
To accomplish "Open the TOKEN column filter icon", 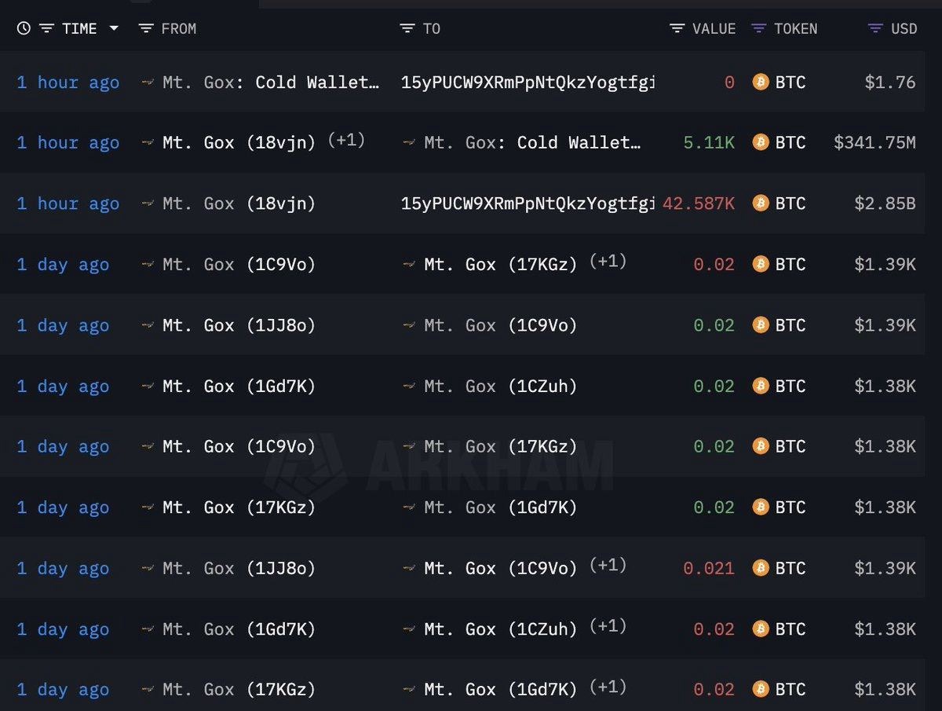I will (x=758, y=28).
